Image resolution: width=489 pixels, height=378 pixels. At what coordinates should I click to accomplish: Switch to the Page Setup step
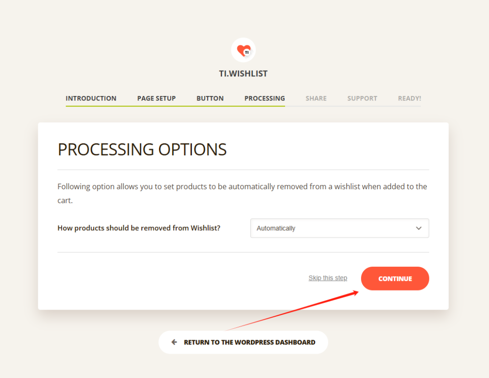point(156,98)
